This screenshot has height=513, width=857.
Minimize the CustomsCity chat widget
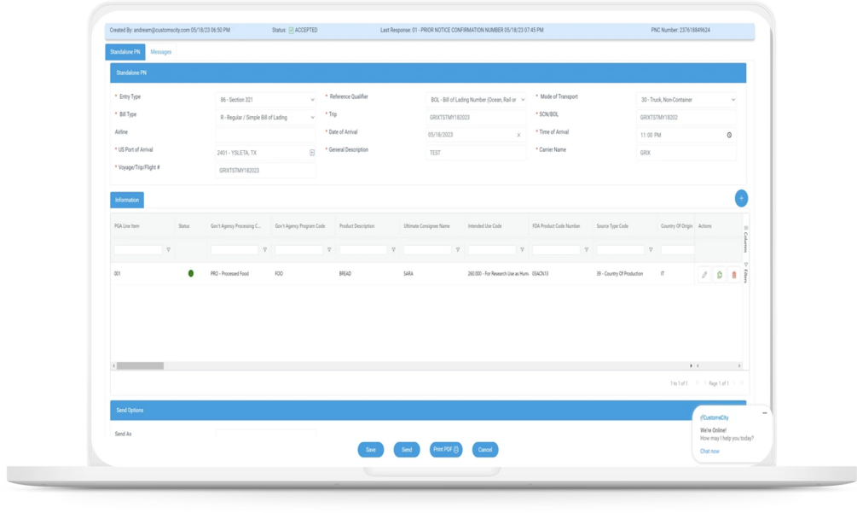coord(765,413)
